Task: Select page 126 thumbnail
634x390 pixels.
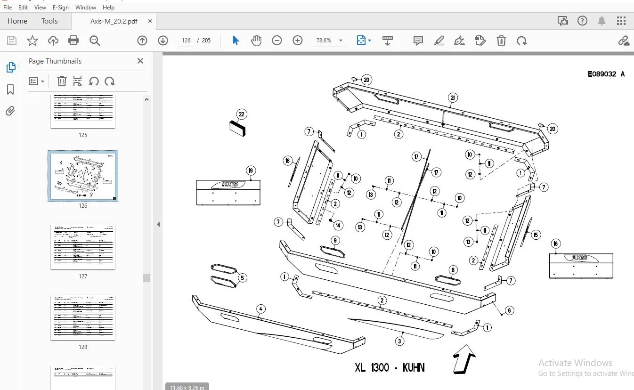Action: coord(83,176)
